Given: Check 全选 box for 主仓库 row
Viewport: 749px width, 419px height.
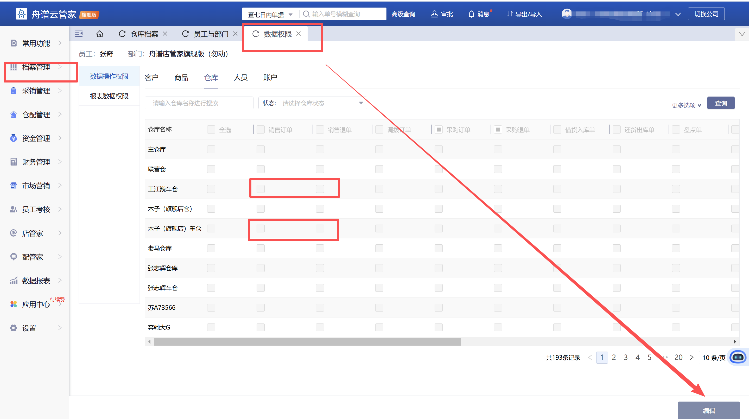Looking at the screenshot, I should point(211,149).
